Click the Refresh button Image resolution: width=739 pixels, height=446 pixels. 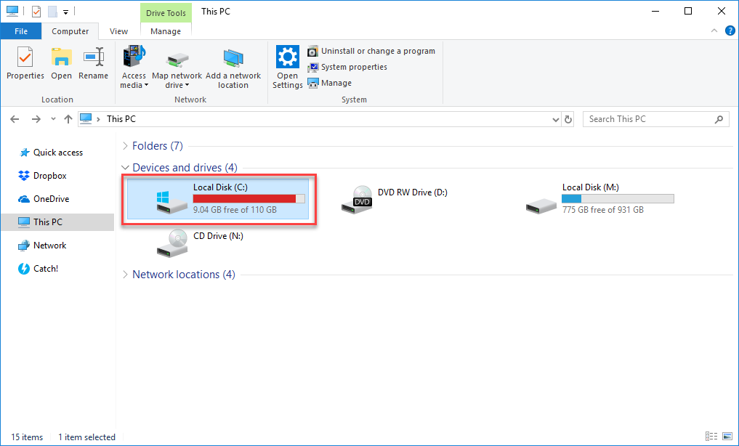pos(568,120)
